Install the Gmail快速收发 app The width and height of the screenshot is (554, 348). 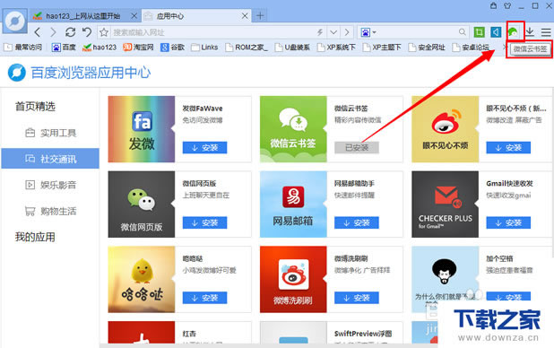tap(508, 222)
